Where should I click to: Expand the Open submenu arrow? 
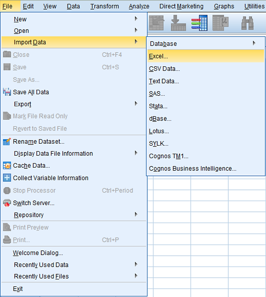136,30
